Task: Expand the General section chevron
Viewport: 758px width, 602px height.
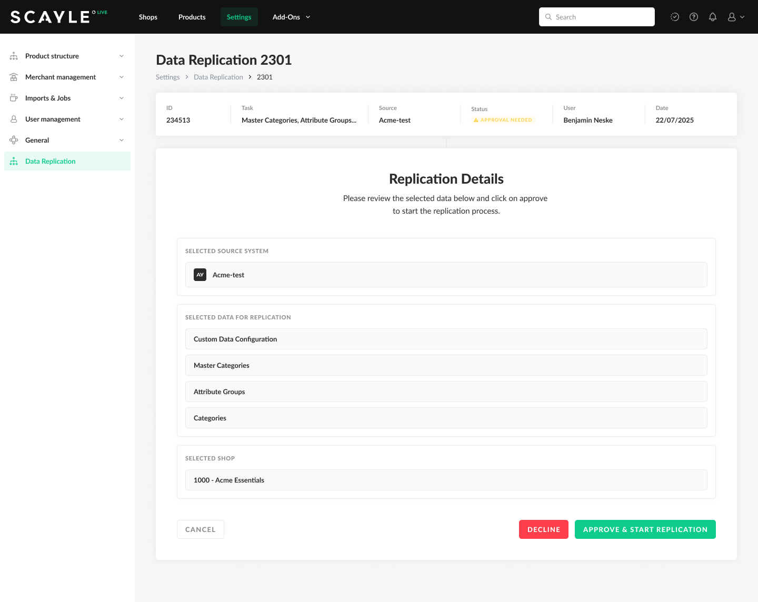Action: click(122, 140)
